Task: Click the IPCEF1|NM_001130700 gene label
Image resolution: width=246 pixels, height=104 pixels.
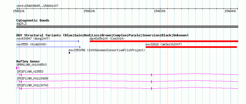Action: coord(32,85)
